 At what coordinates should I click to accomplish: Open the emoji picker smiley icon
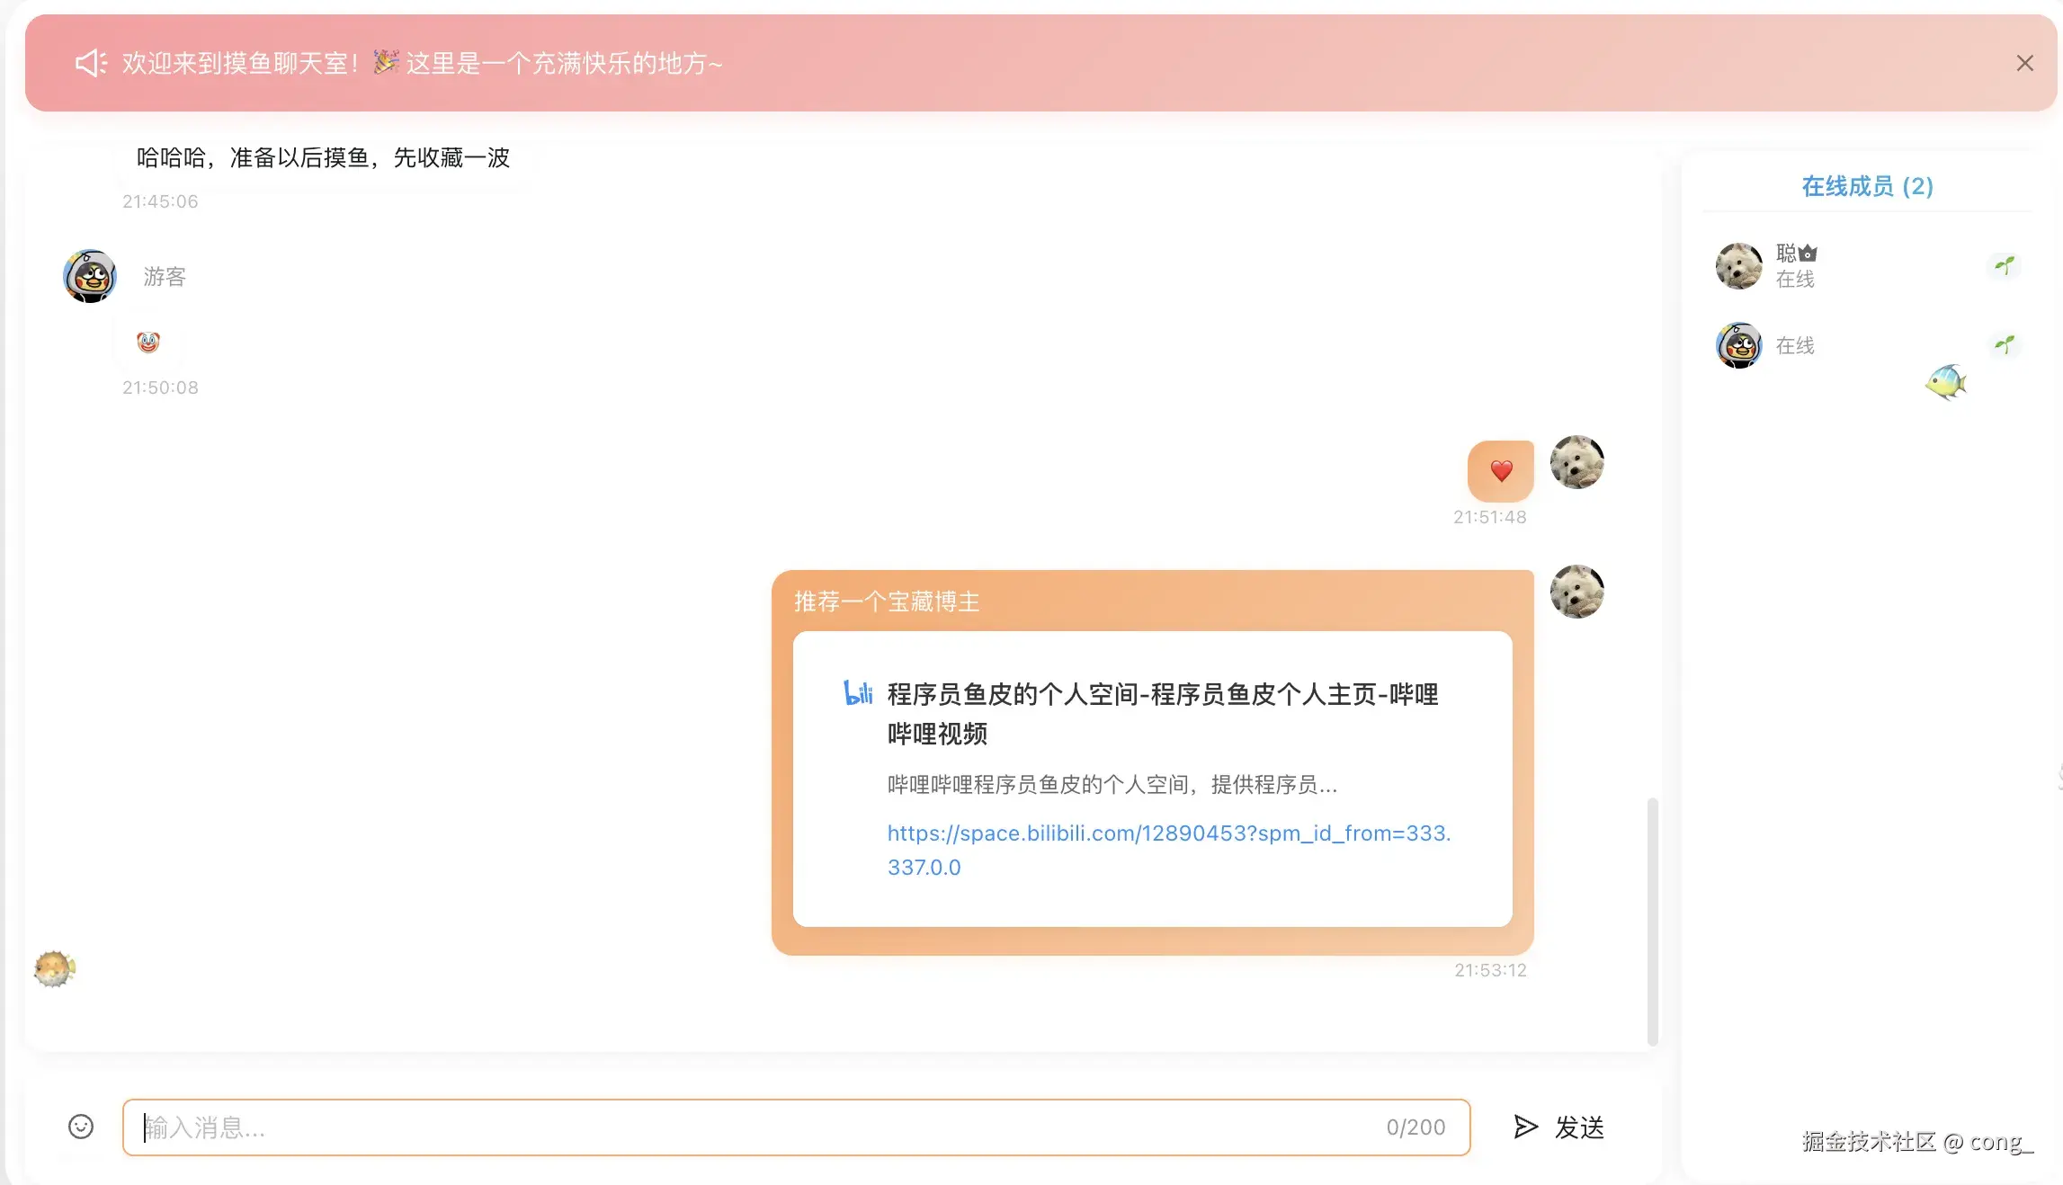(x=81, y=1127)
